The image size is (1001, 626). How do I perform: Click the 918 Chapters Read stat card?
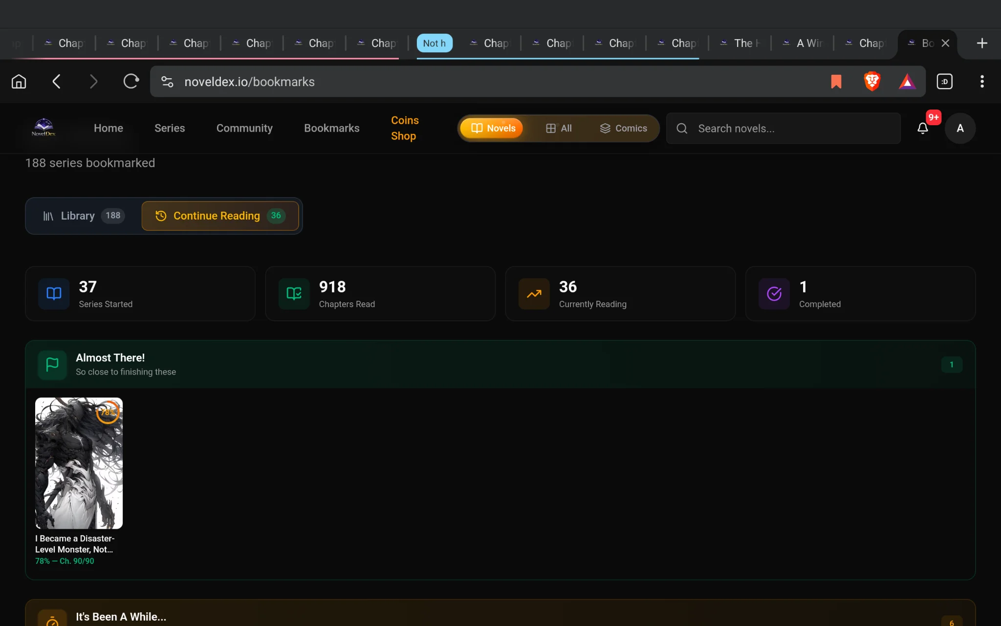tap(380, 293)
